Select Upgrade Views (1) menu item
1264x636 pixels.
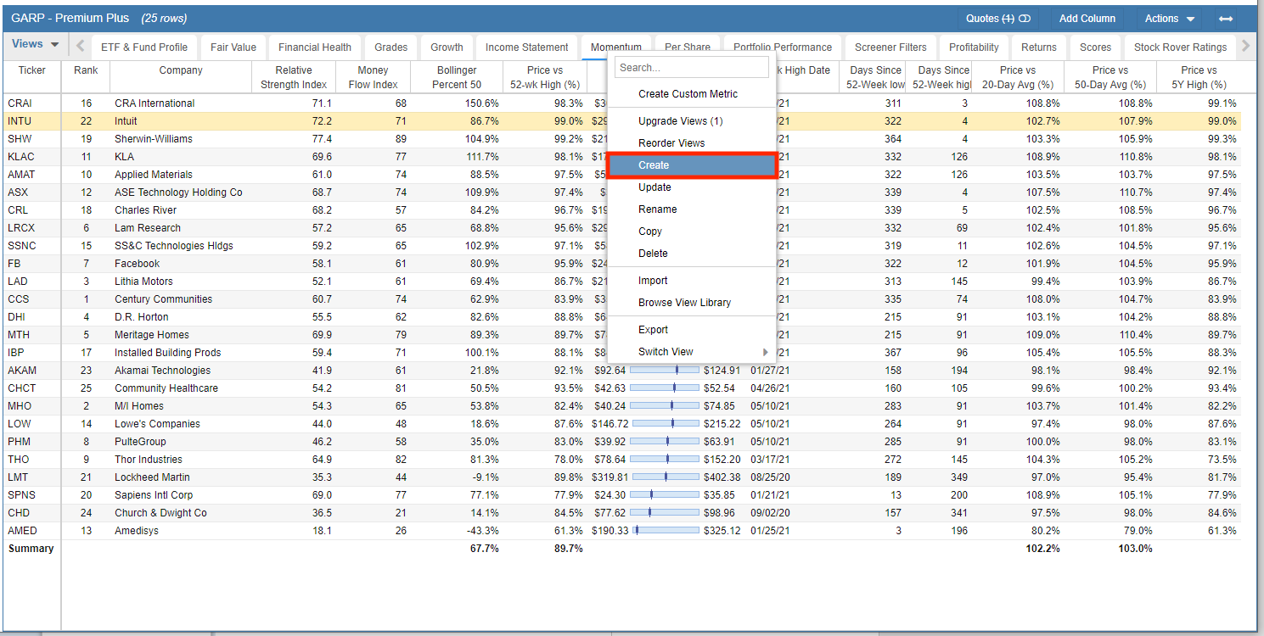tap(692, 121)
